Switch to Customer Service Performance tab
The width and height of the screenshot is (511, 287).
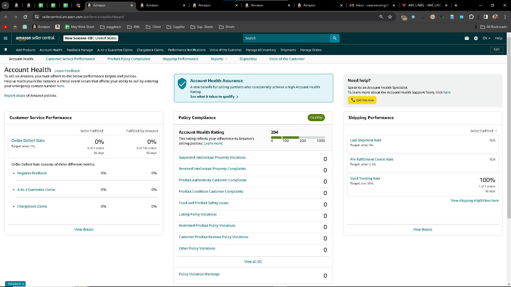click(x=70, y=59)
